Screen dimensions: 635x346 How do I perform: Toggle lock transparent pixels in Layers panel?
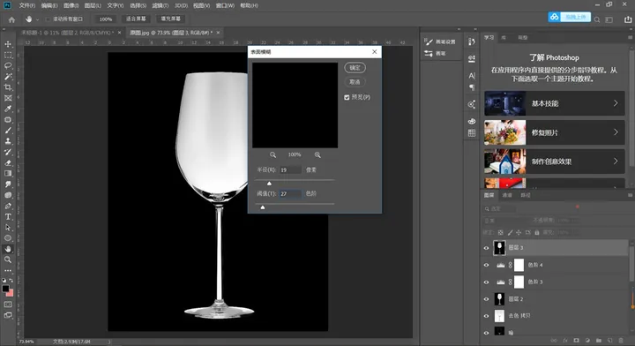point(501,232)
